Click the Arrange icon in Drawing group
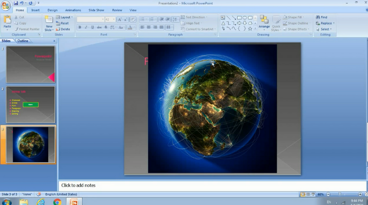This screenshot has width=368, height=205. (x=264, y=20)
